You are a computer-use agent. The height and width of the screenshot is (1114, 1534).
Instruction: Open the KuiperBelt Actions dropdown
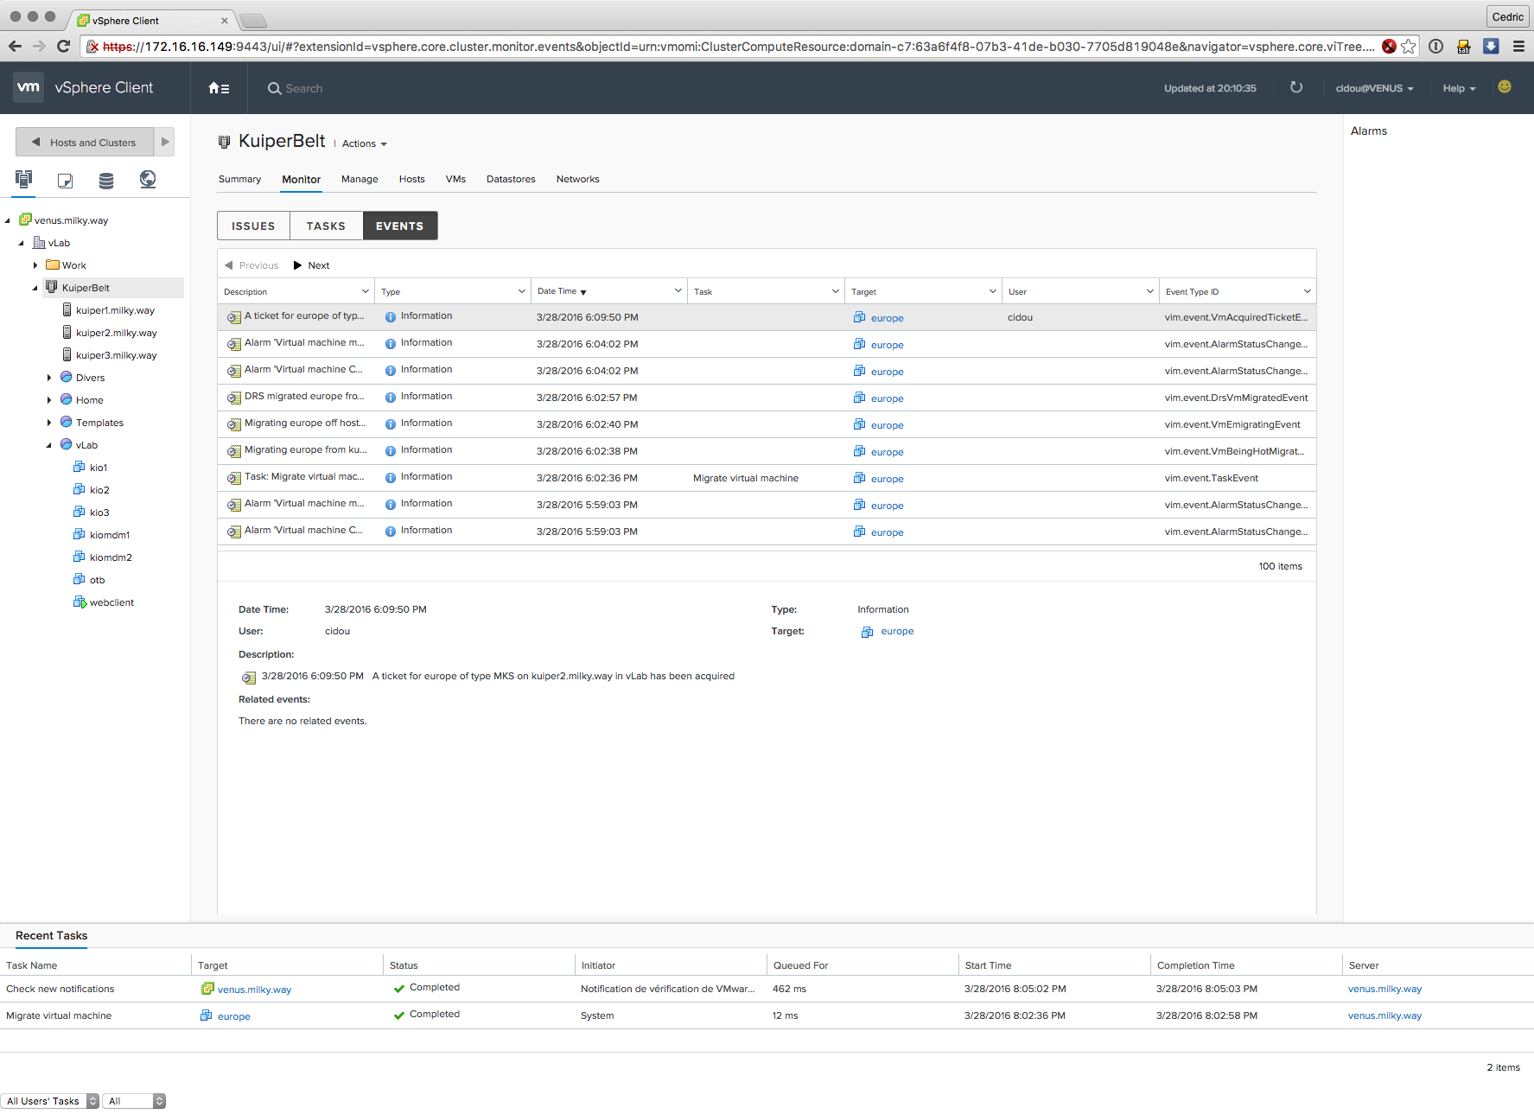coord(364,144)
